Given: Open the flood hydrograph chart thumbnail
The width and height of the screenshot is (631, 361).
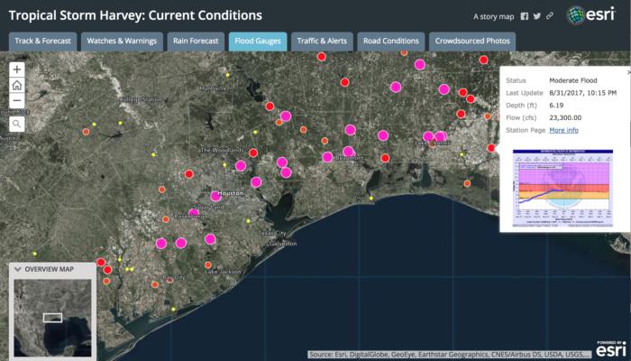Looking at the screenshot, I should tap(562, 188).
